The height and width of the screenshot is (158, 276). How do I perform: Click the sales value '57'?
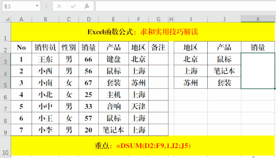89,118
